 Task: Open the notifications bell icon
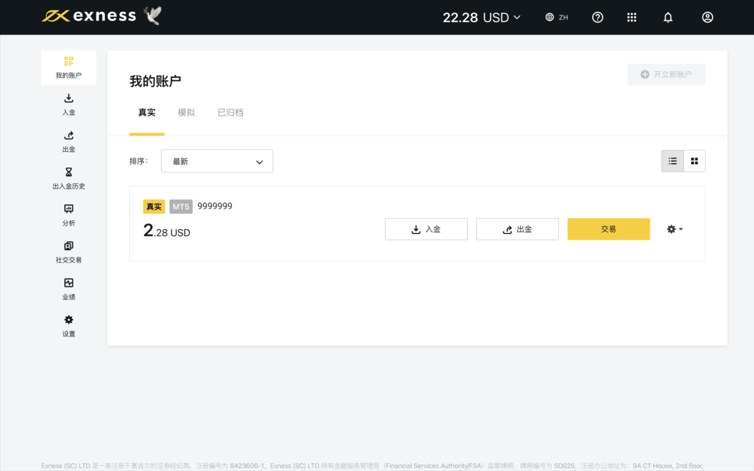coord(668,17)
